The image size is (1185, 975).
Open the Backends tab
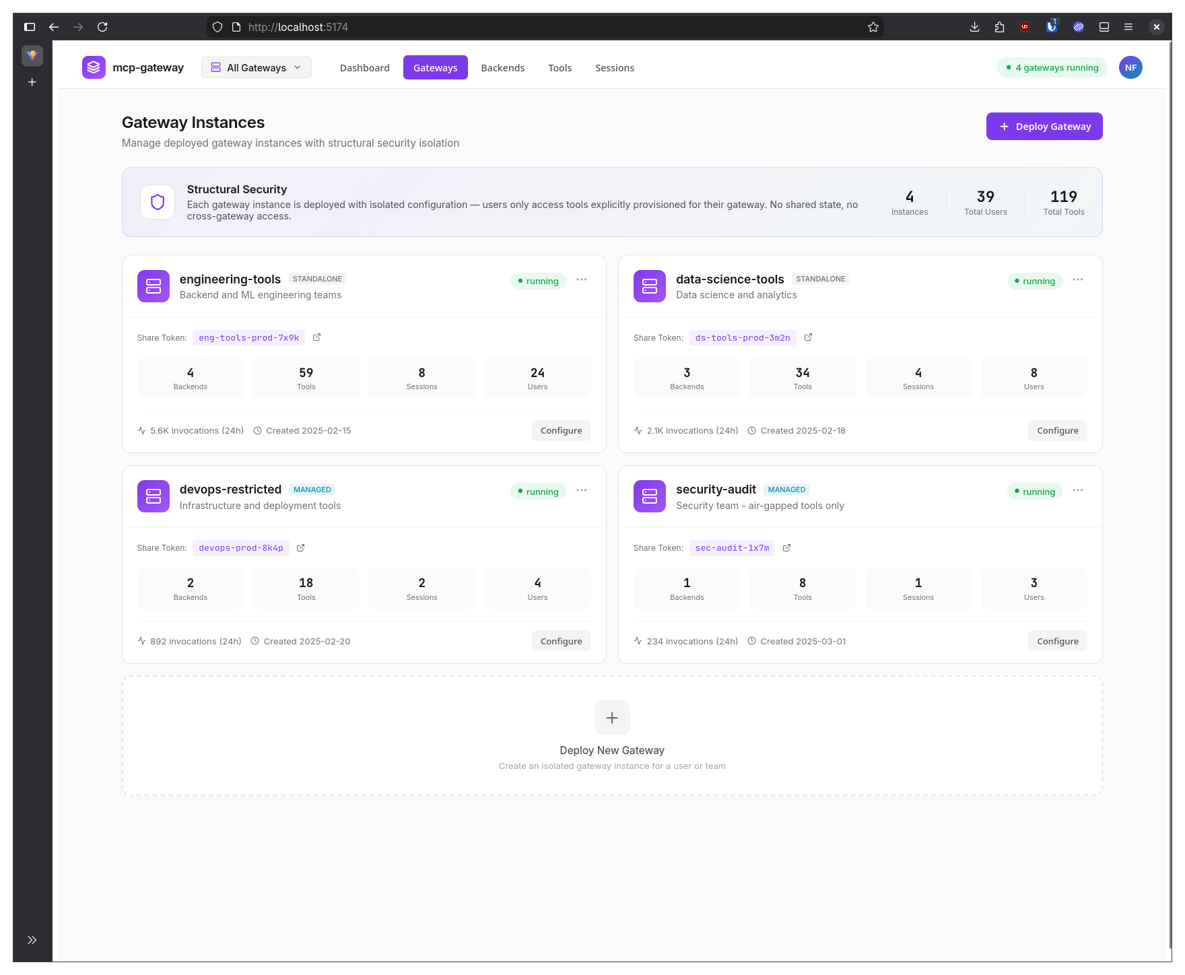point(502,67)
